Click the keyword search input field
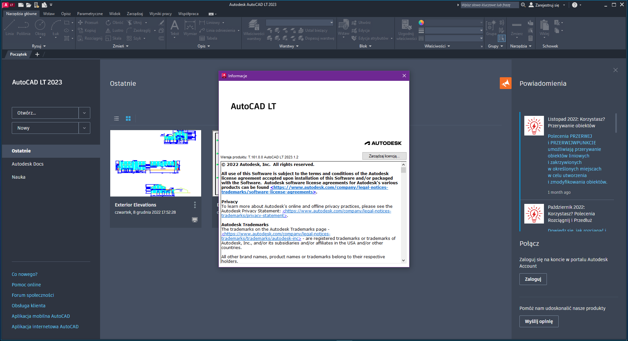This screenshot has width=628, height=341. coord(489,5)
